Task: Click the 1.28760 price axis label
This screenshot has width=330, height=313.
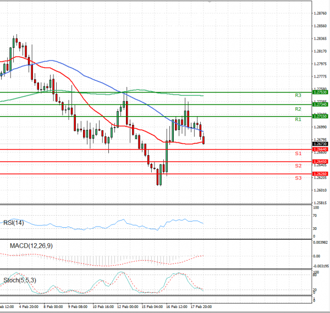Action: [x=320, y=13]
